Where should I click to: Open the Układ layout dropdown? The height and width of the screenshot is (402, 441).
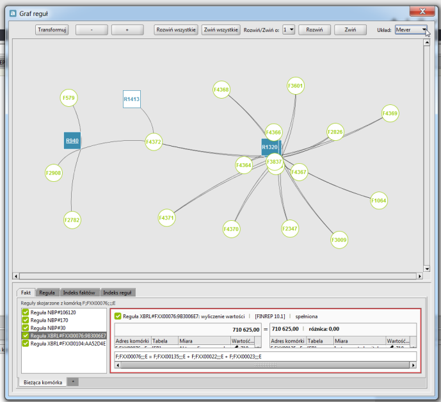[411, 29]
